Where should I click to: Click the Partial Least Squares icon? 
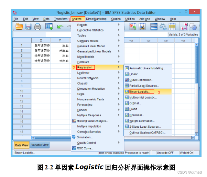[127, 86]
